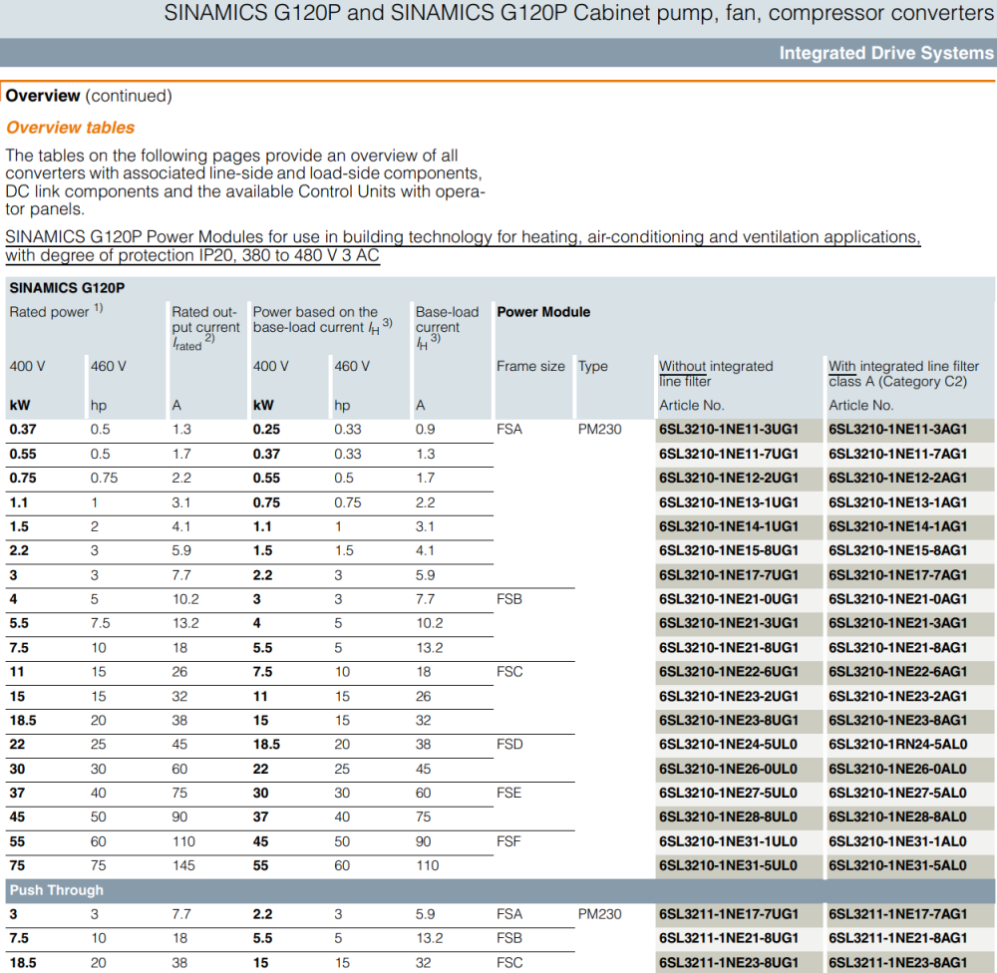Screen dimensions: 997x973
Task: Click article number 6SL3210-1NE22-6UG1
Action: tap(729, 672)
